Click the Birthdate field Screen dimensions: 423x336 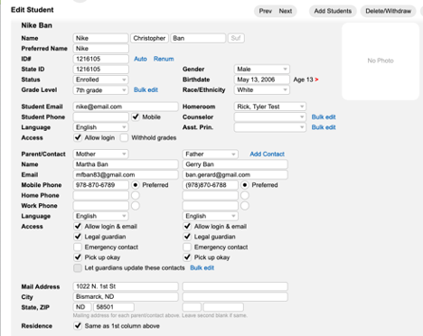[x=262, y=79]
